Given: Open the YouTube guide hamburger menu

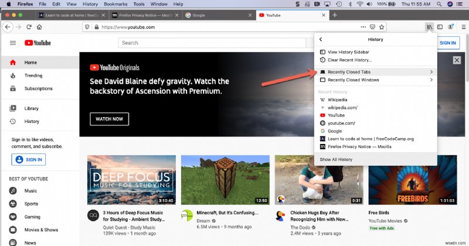Looking at the screenshot, I should [x=13, y=43].
